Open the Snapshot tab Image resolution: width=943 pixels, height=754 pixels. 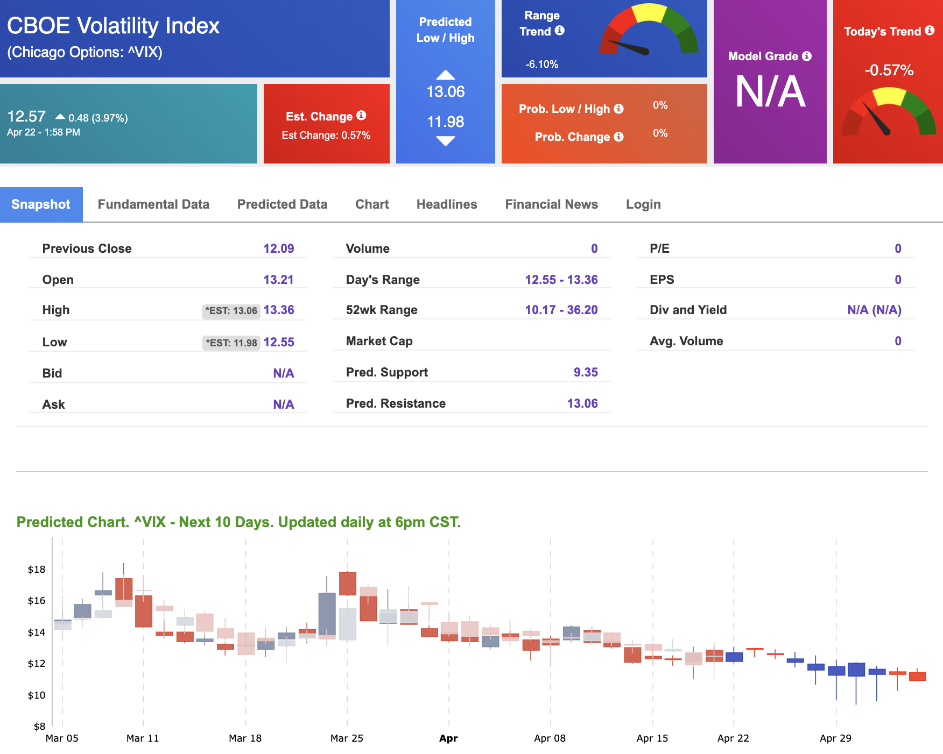tap(41, 204)
